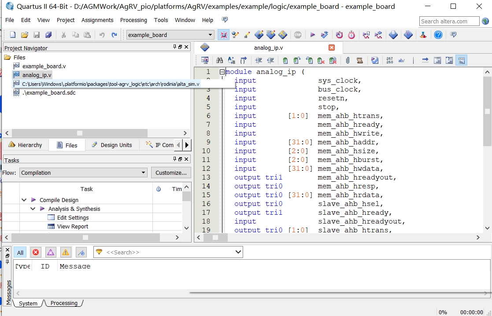Image resolution: width=492 pixels, height=316 pixels.
Task: Click the Cut scissors icon
Action: (x=63, y=35)
